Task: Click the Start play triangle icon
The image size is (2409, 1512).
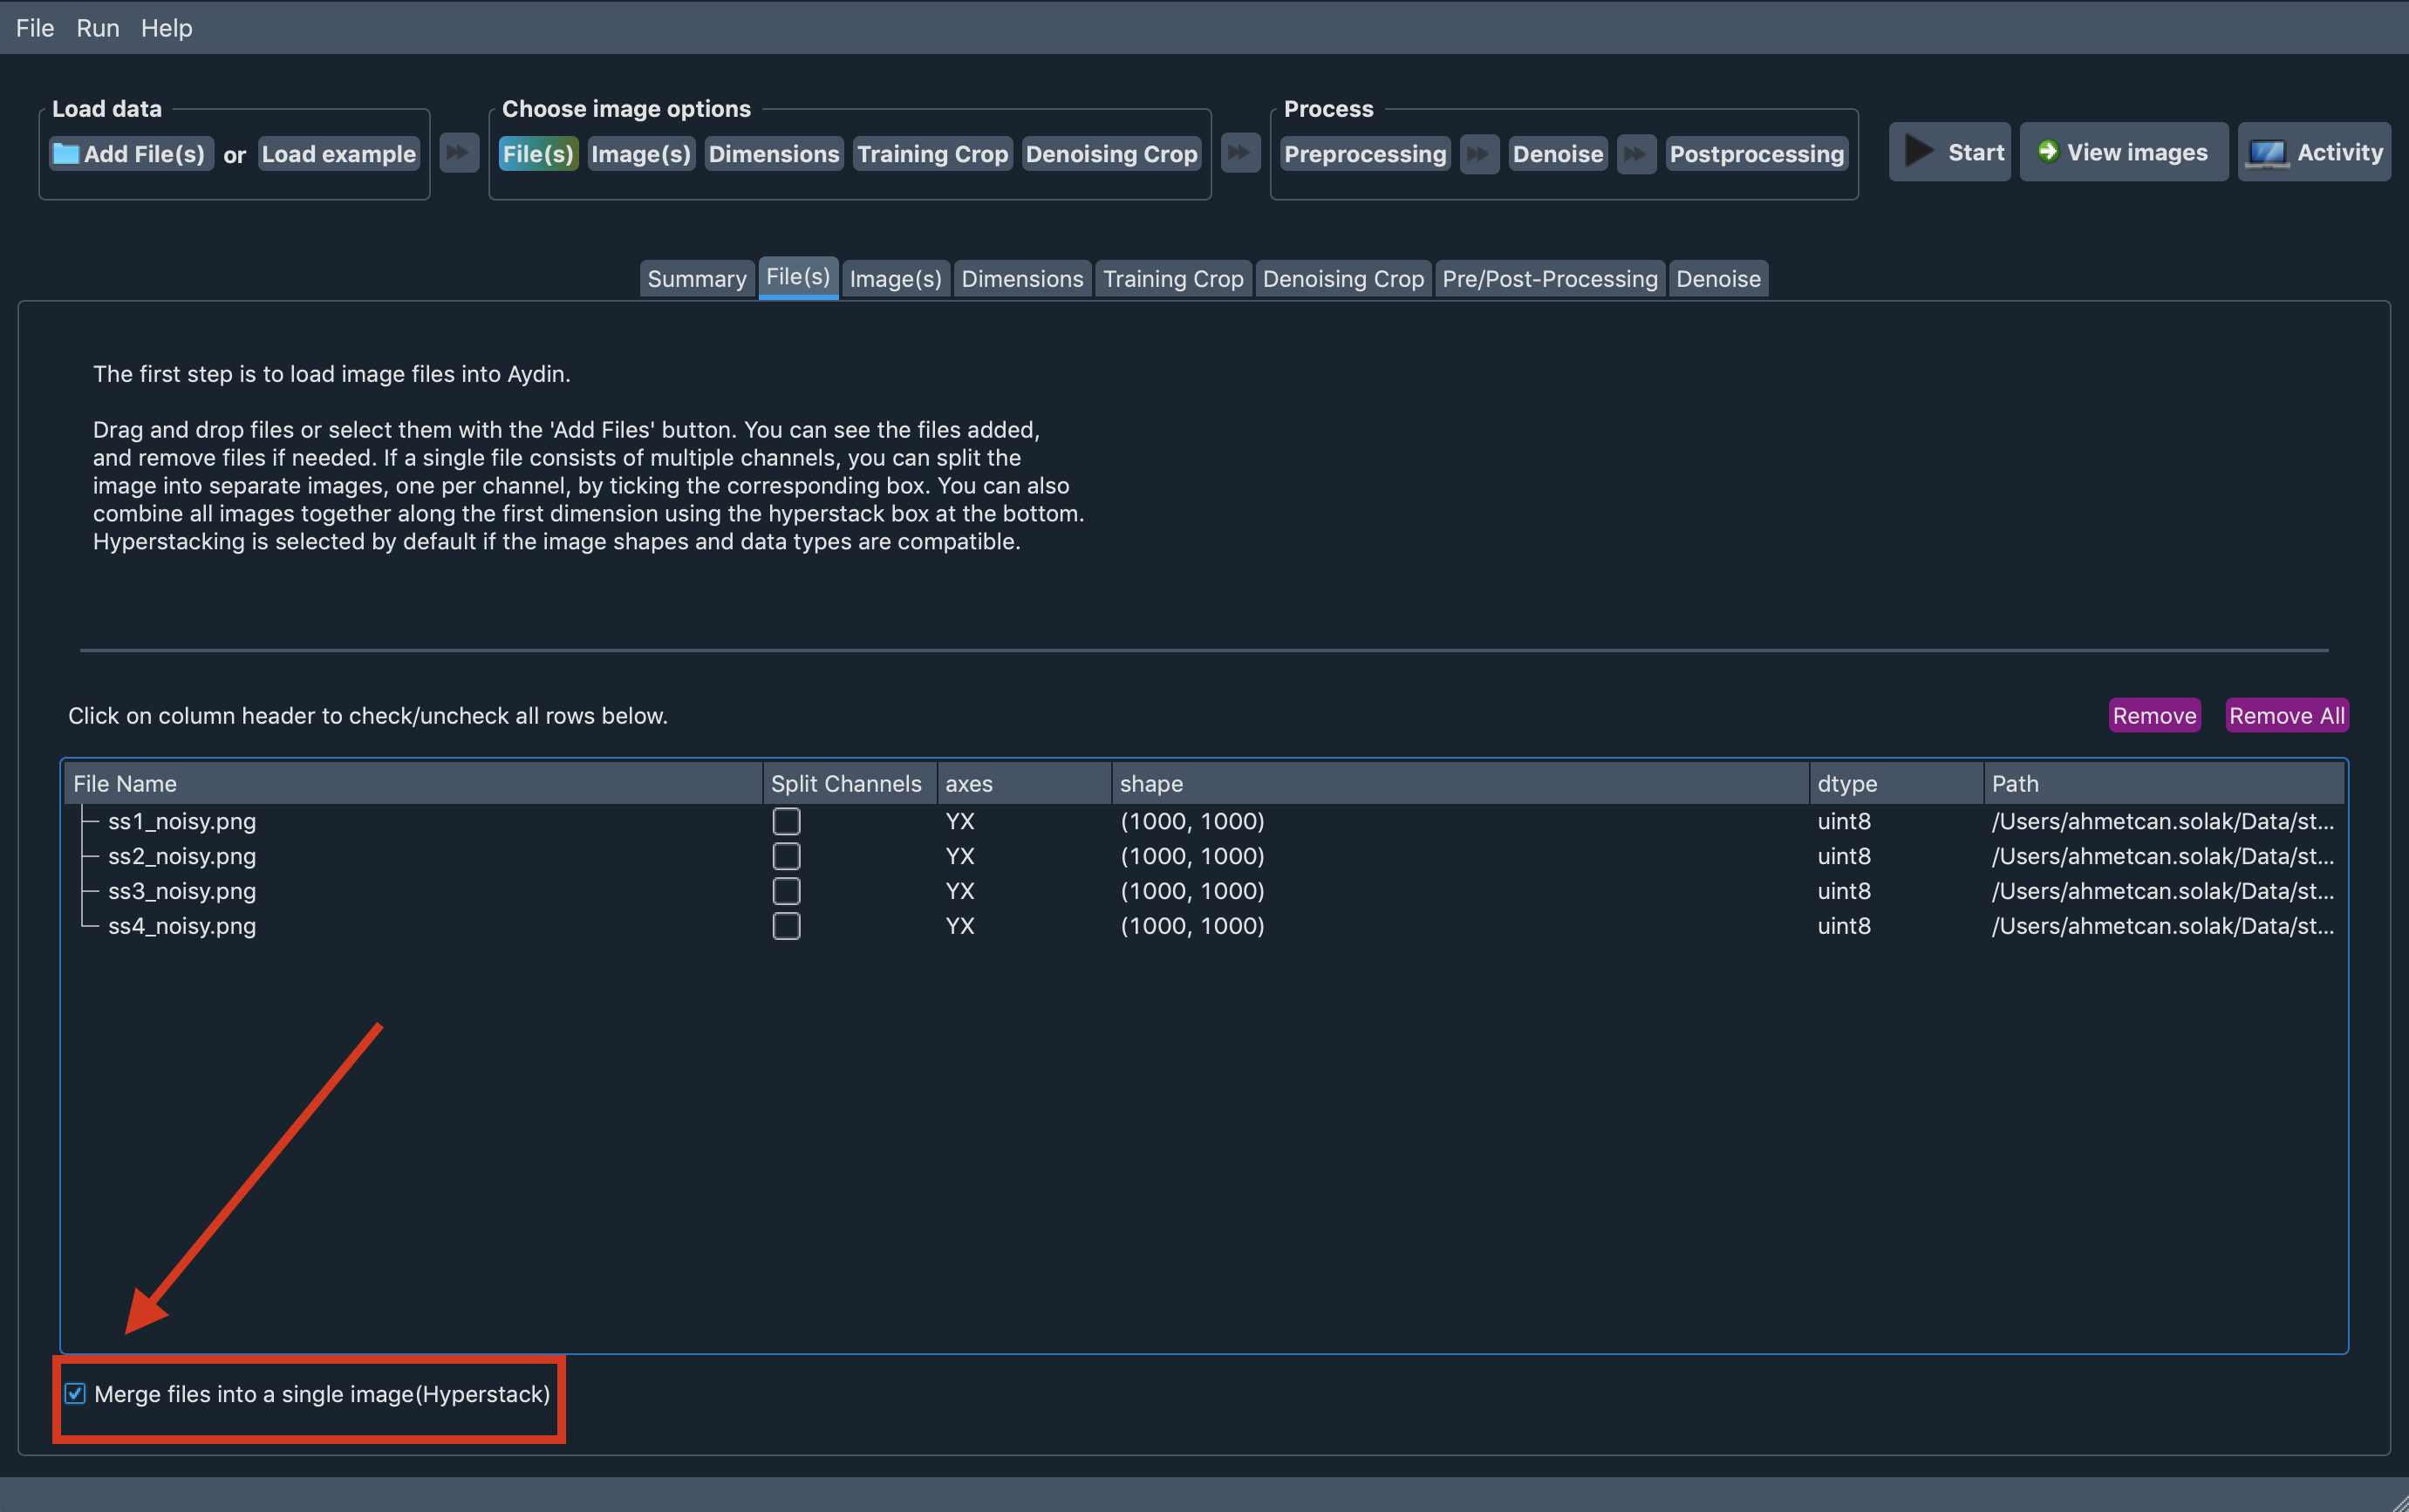Action: pos(1918,152)
